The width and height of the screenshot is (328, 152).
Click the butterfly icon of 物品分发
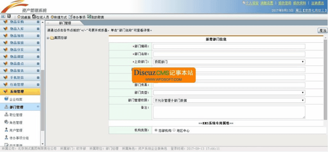click(5, 50)
